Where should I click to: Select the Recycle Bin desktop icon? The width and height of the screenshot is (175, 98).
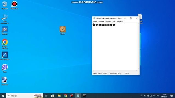[x=5, y=5]
